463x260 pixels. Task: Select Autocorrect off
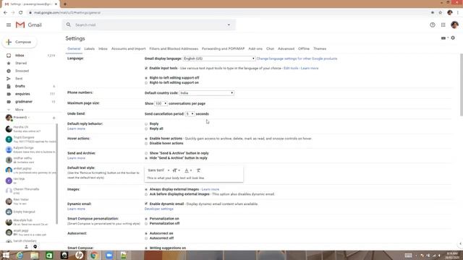coord(146,238)
